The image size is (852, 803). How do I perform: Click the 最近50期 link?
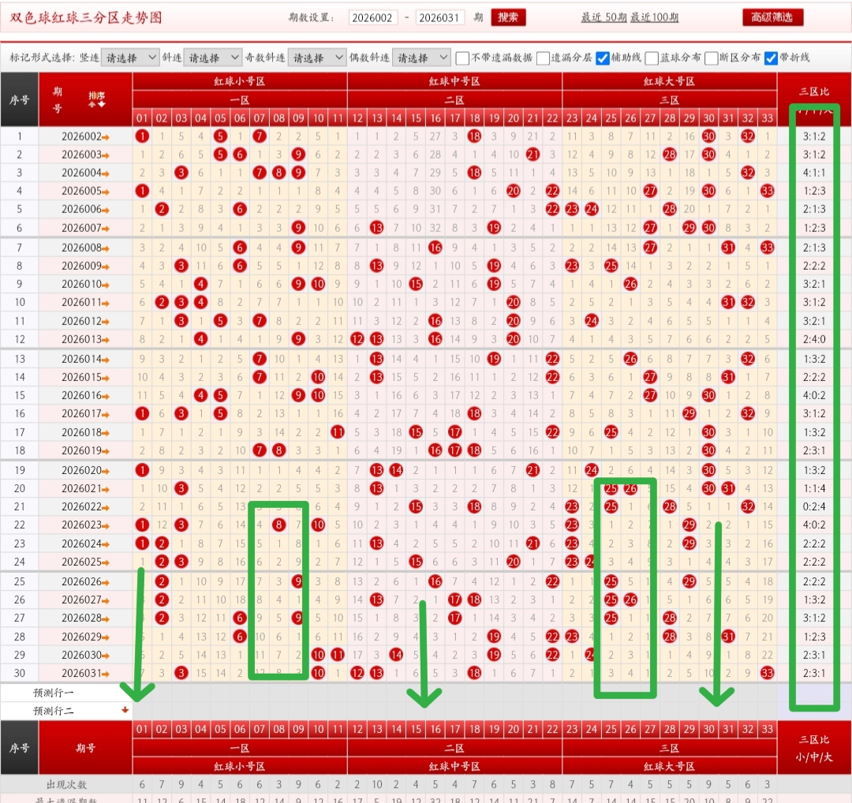point(604,17)
